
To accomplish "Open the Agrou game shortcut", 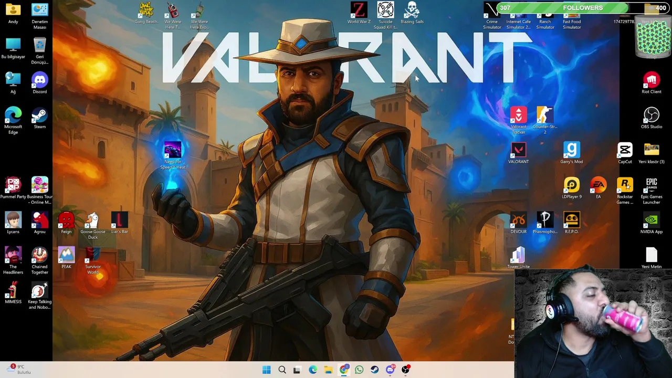I will coord(39,223).
